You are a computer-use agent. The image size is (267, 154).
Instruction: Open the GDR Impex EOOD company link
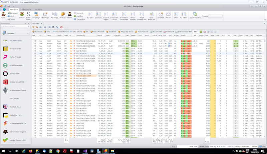click(16, 40)
